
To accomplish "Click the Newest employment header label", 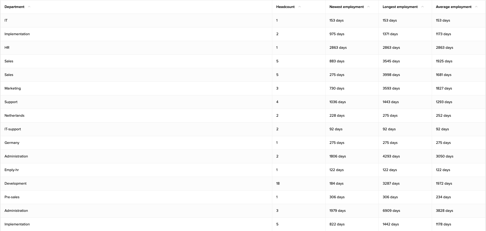I will coord(347,7).
